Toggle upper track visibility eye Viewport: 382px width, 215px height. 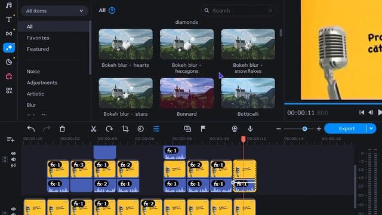pos(13,153)
